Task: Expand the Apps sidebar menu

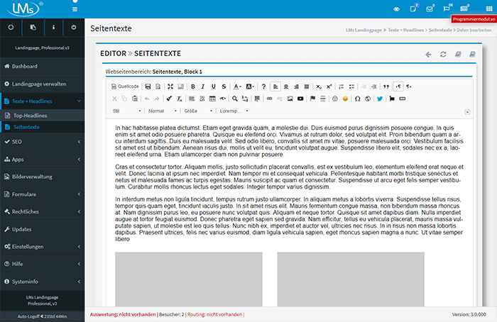Action: click(42, 160)
